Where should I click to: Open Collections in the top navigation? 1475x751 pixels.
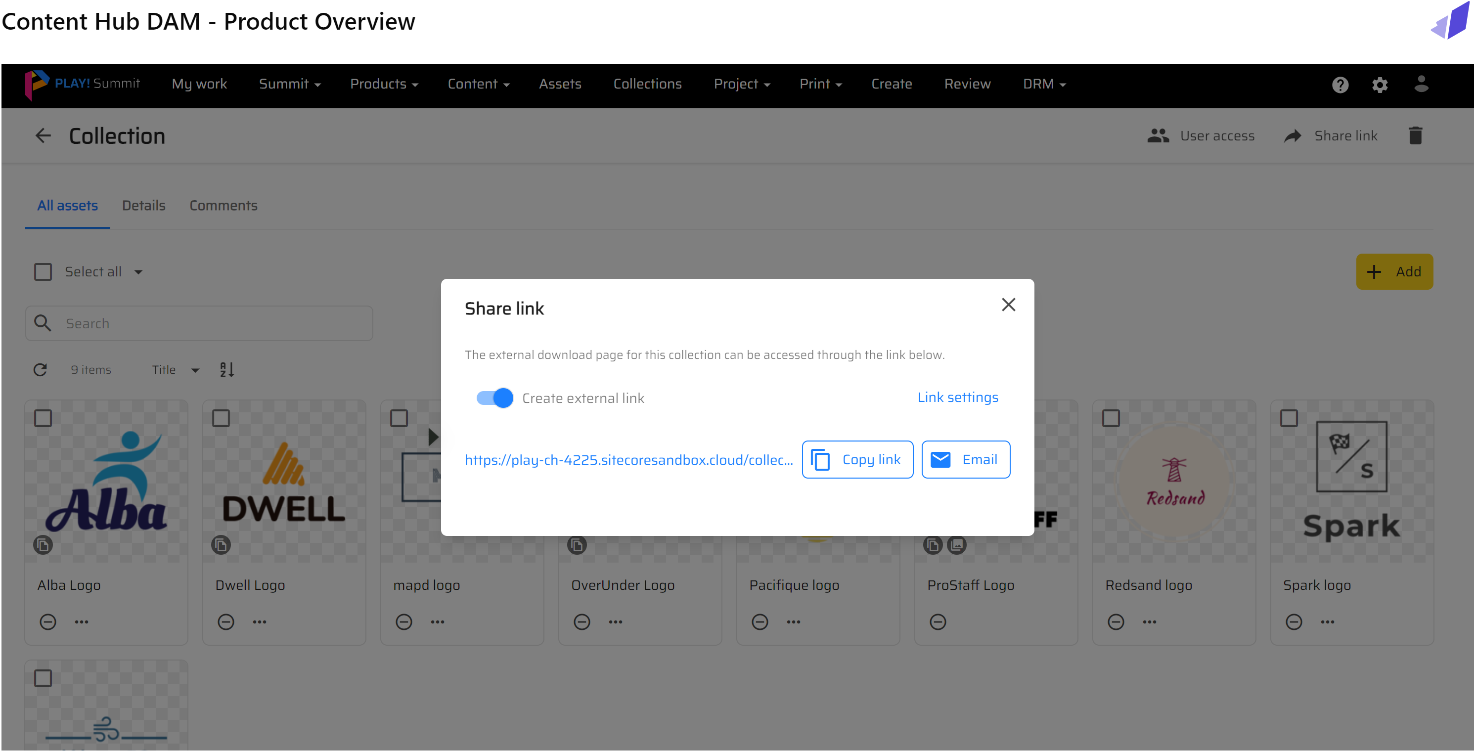coord(647,84)
